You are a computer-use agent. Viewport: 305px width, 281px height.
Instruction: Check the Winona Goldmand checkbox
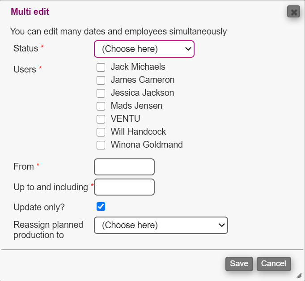coord(101,145)
